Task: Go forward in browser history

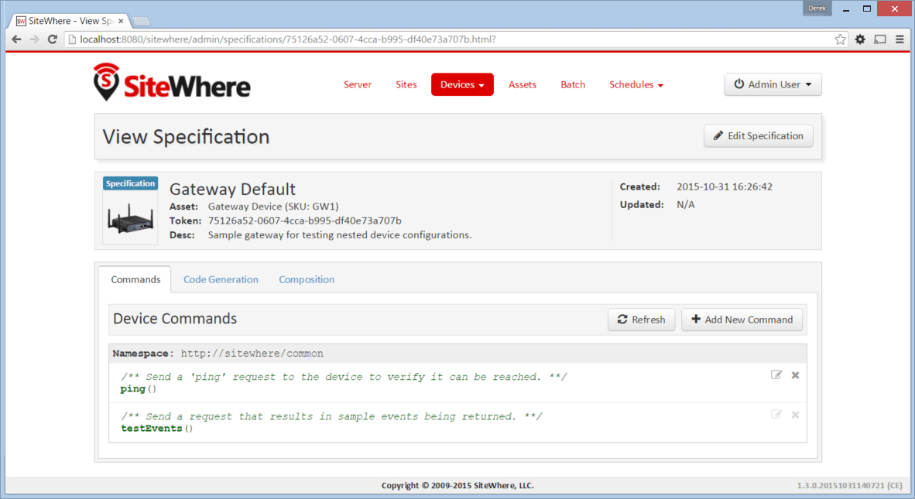Action: point(34,39)
